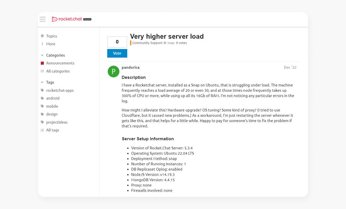Click the MongoDB Version 4.4.15 line

pyautogui.click(x=153, y=180)
